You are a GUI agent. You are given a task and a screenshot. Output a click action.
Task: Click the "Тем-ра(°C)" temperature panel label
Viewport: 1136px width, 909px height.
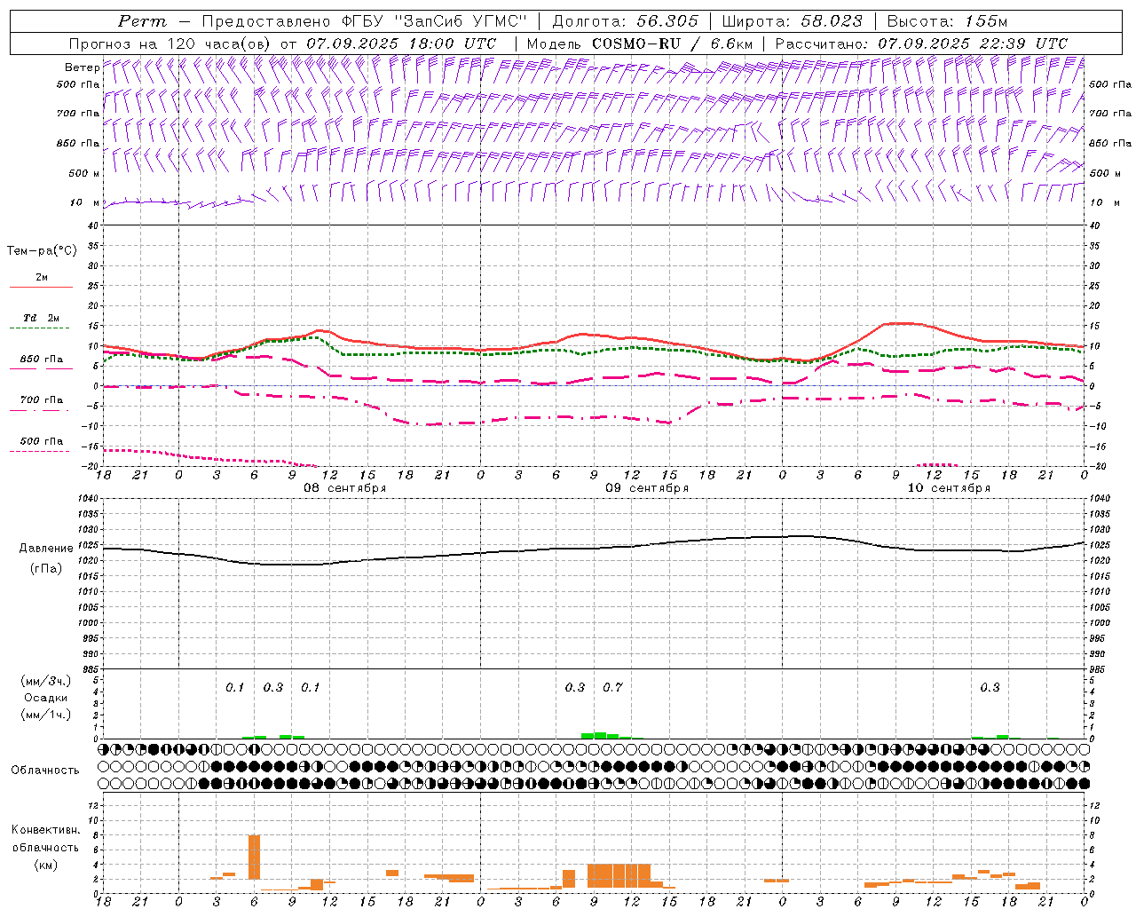[42, 251]
